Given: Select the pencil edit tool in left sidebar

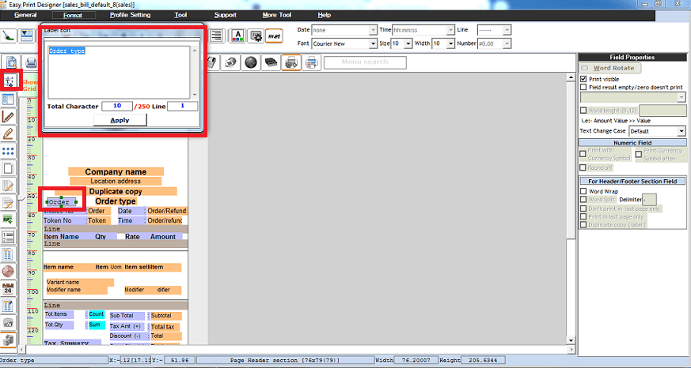Looking at the screenshot, I should click(x=8, y=133).
